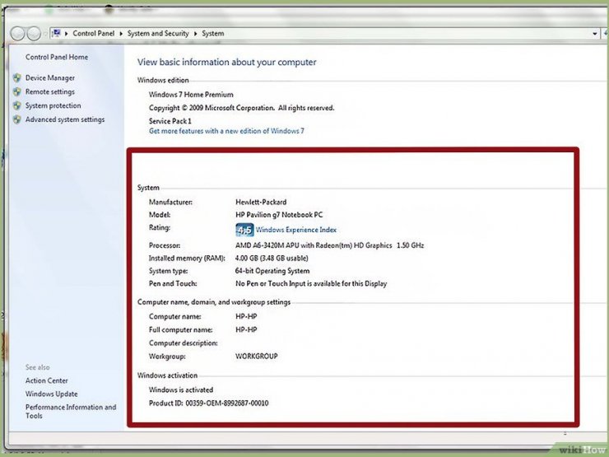Screen dimensions: 609x457
Task: Click the HP Pavilion g7 Notebook PC value
Action: pos(279,215)
